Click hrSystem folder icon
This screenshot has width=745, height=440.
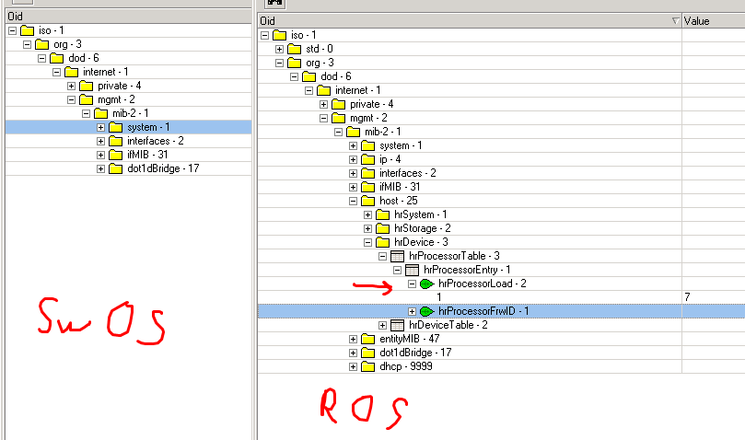pos(382,214)
